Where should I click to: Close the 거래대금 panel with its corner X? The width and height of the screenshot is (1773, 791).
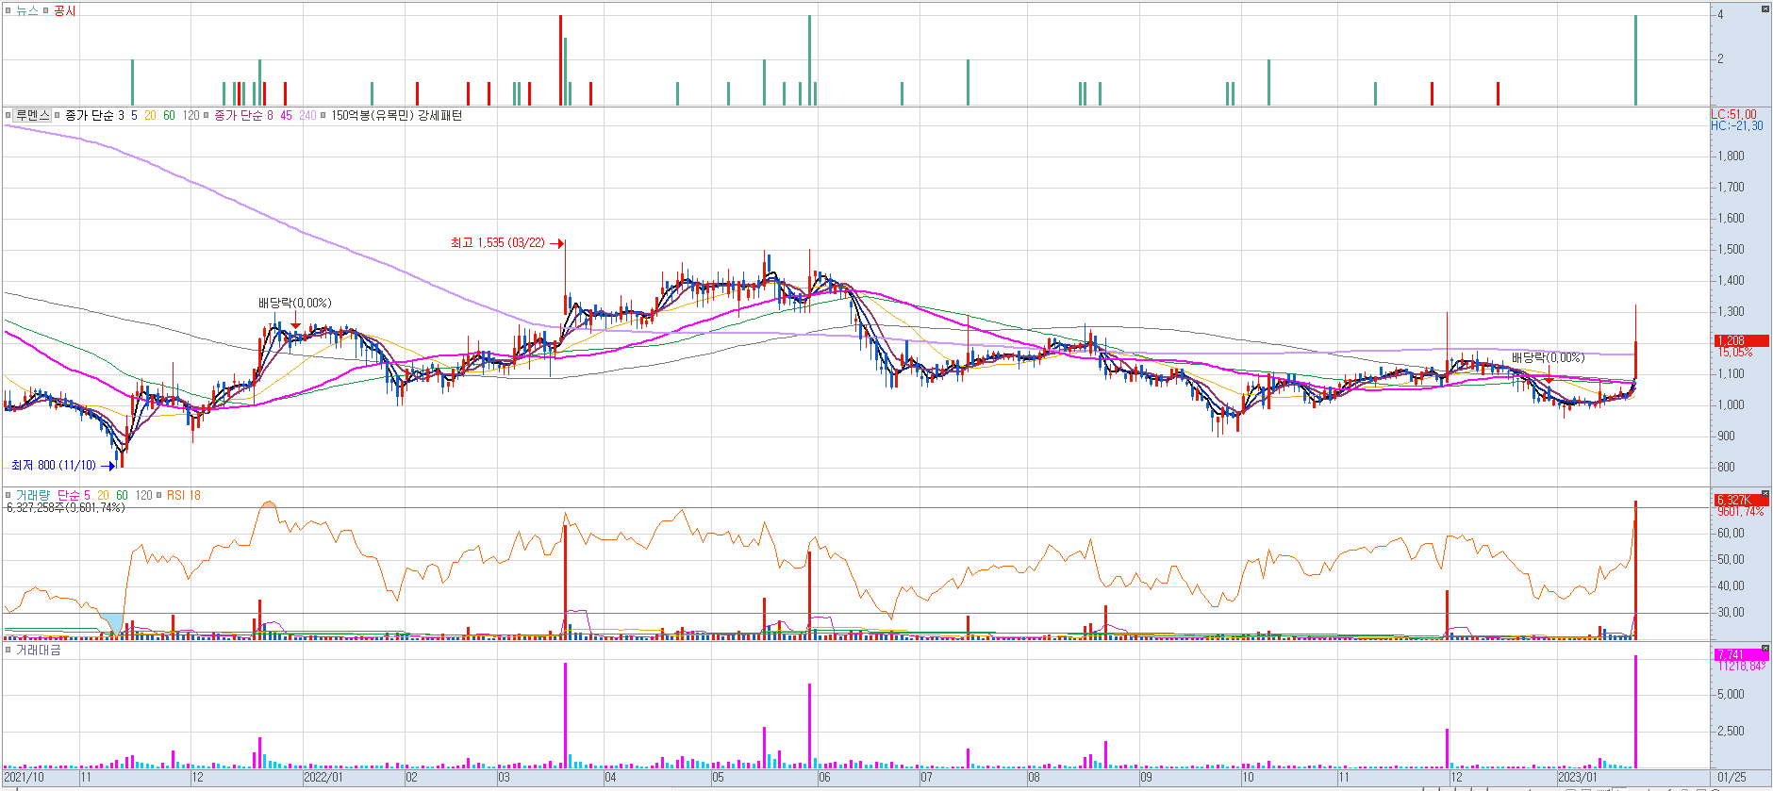click(x=1765, y=649)
